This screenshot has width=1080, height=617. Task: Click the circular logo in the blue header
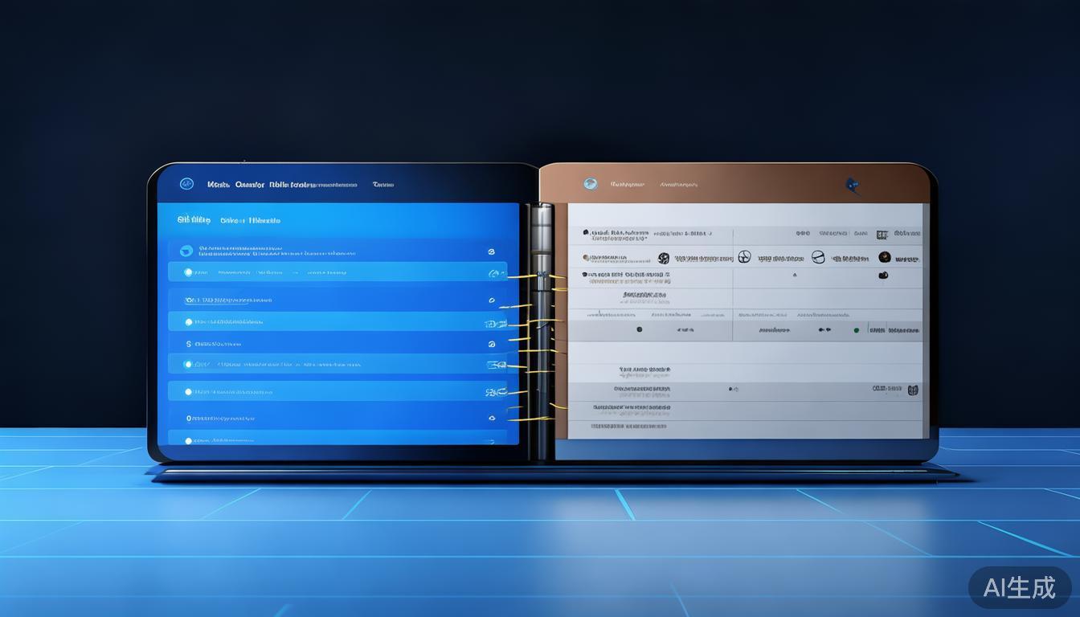(x=186, y=184)
